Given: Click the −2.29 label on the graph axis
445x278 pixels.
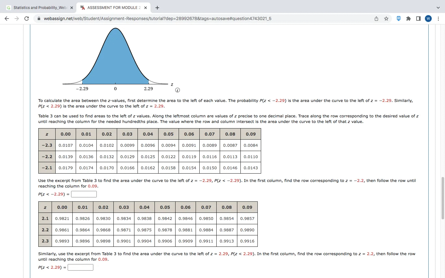Looking at the screenshot, I should 82,89.
